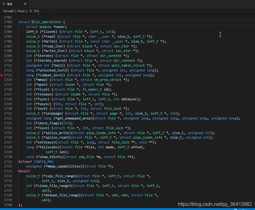Click on 'fallocate' function pointer
Screen dimensions: 255x210
(49, 147)
